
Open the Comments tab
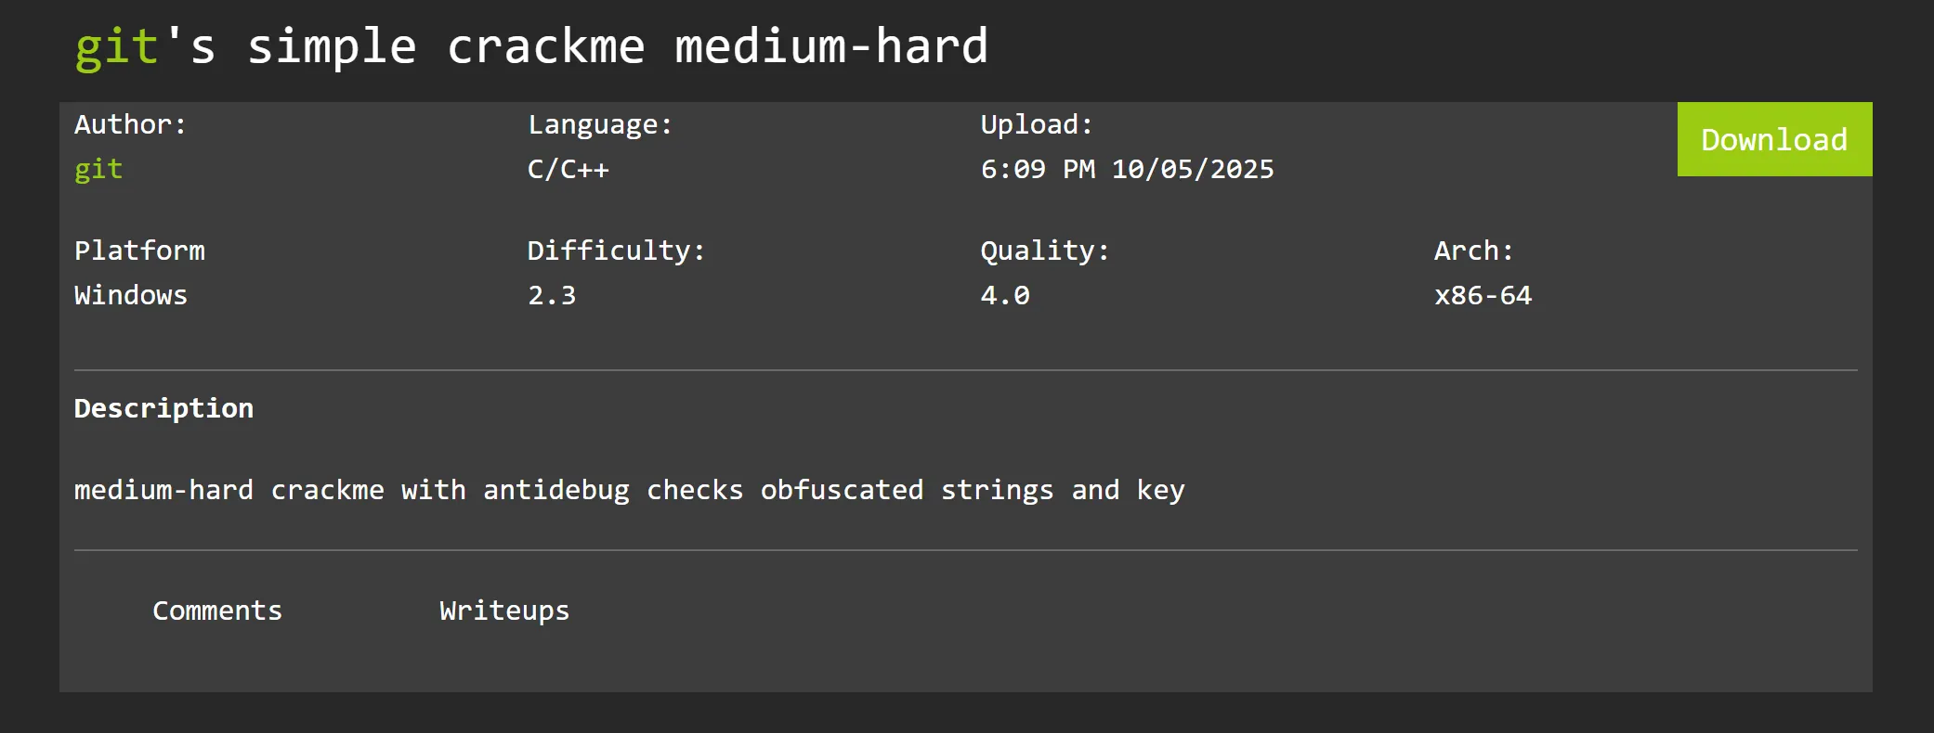point(216,611)
